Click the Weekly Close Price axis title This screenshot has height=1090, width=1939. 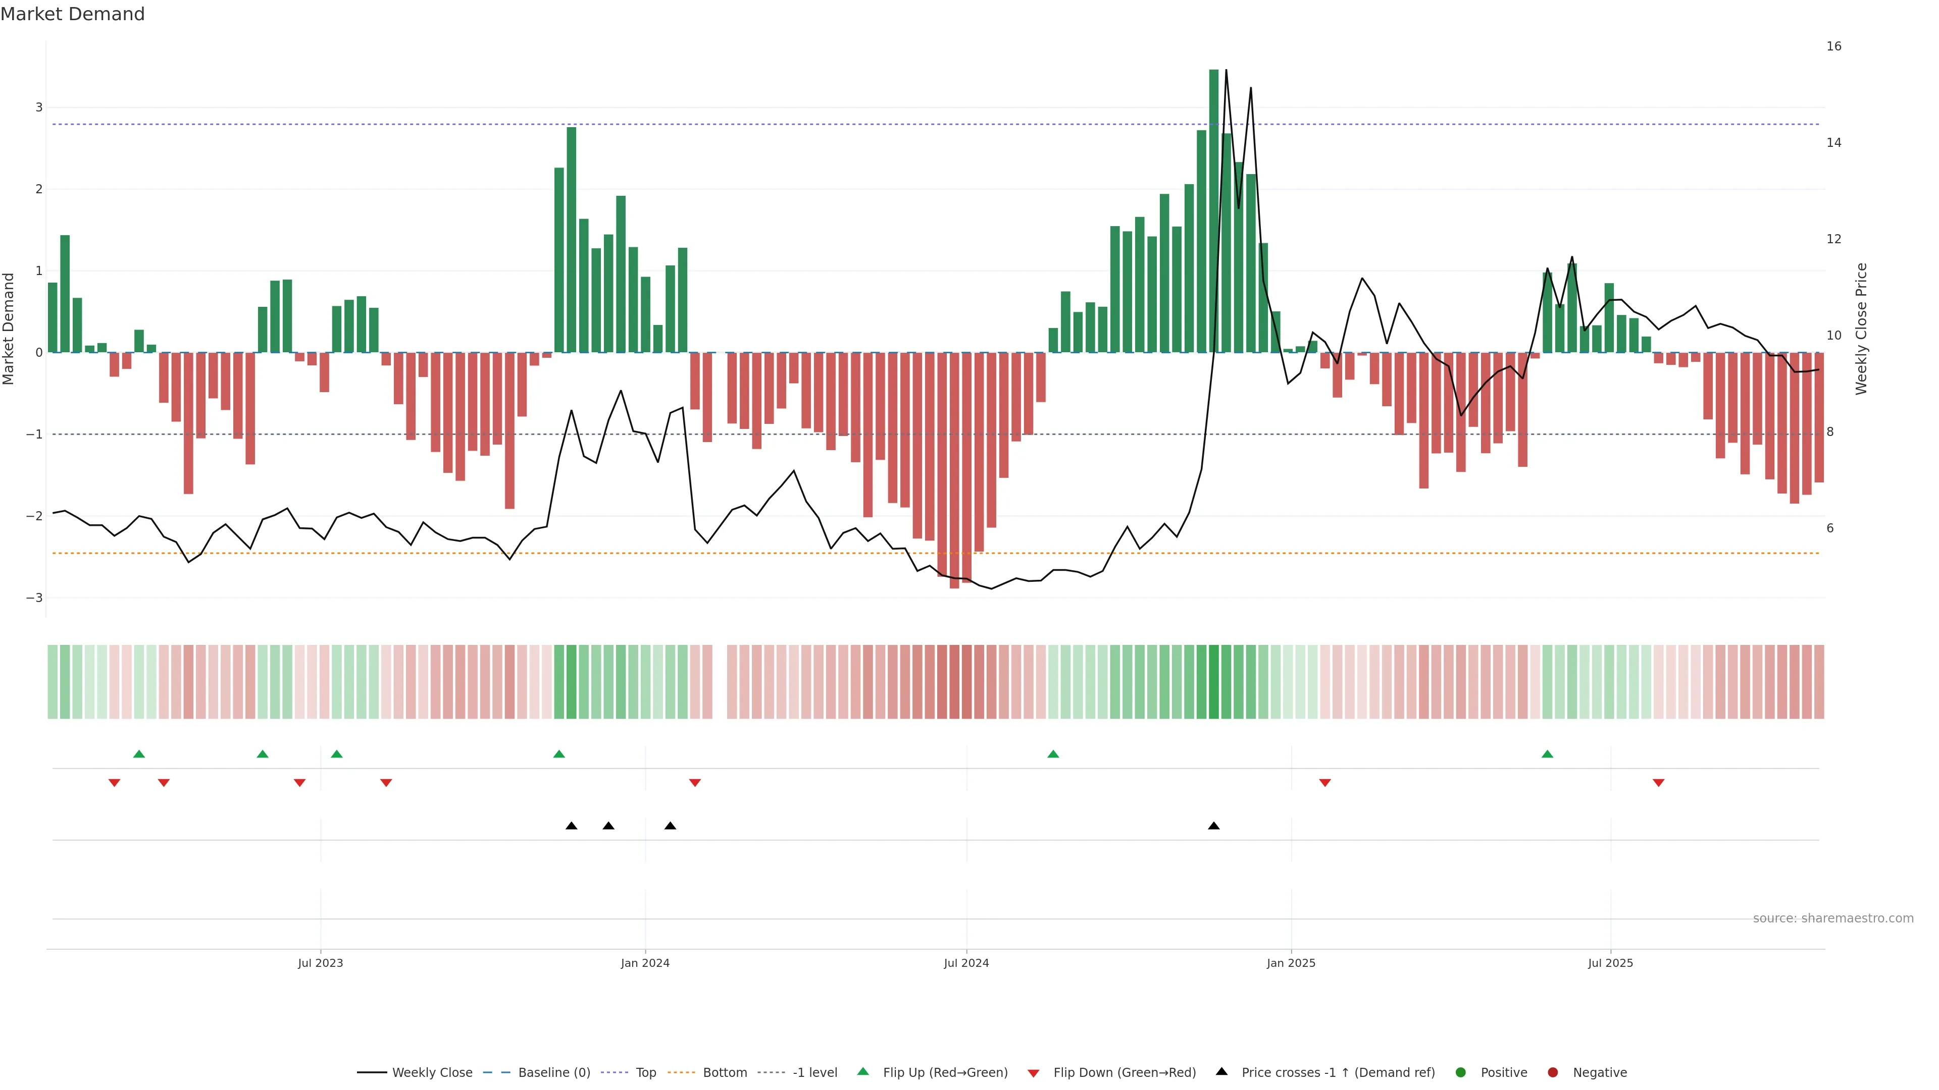[1861, 329]
